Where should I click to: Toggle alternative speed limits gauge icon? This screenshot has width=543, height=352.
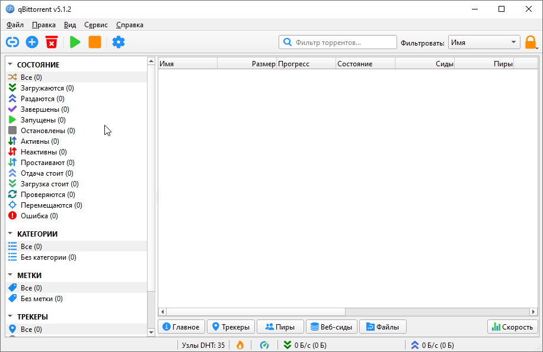264,345
